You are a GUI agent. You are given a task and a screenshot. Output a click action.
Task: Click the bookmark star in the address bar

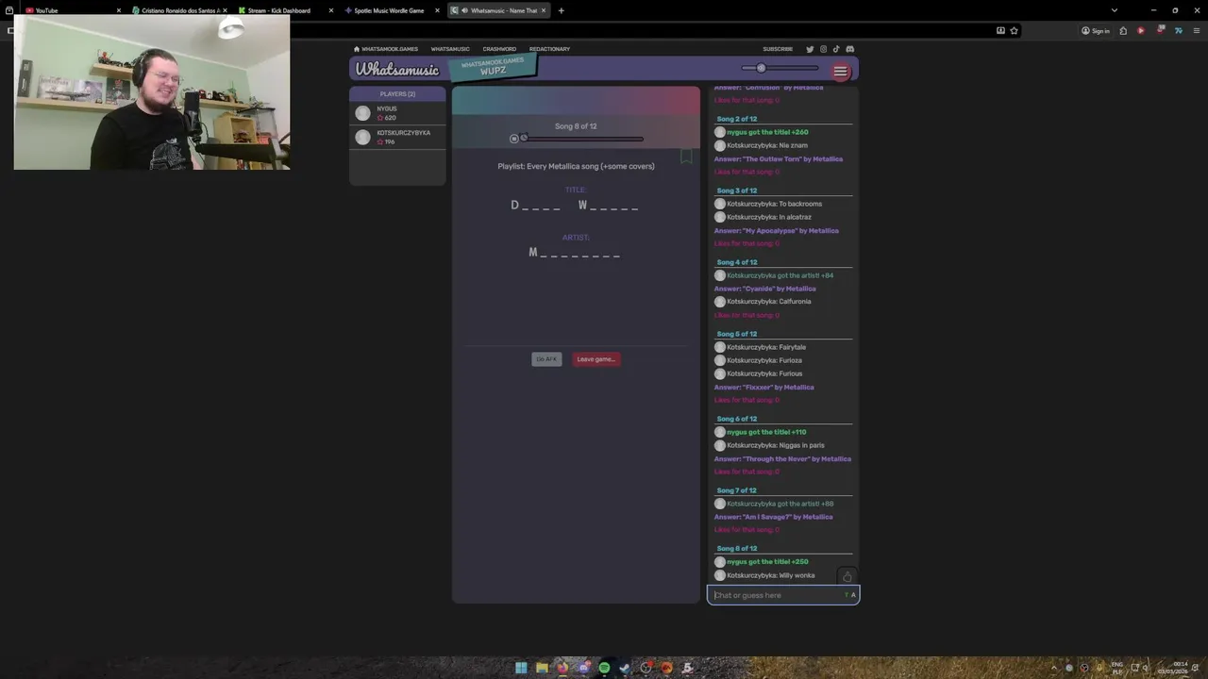(x=1015, y=30)
